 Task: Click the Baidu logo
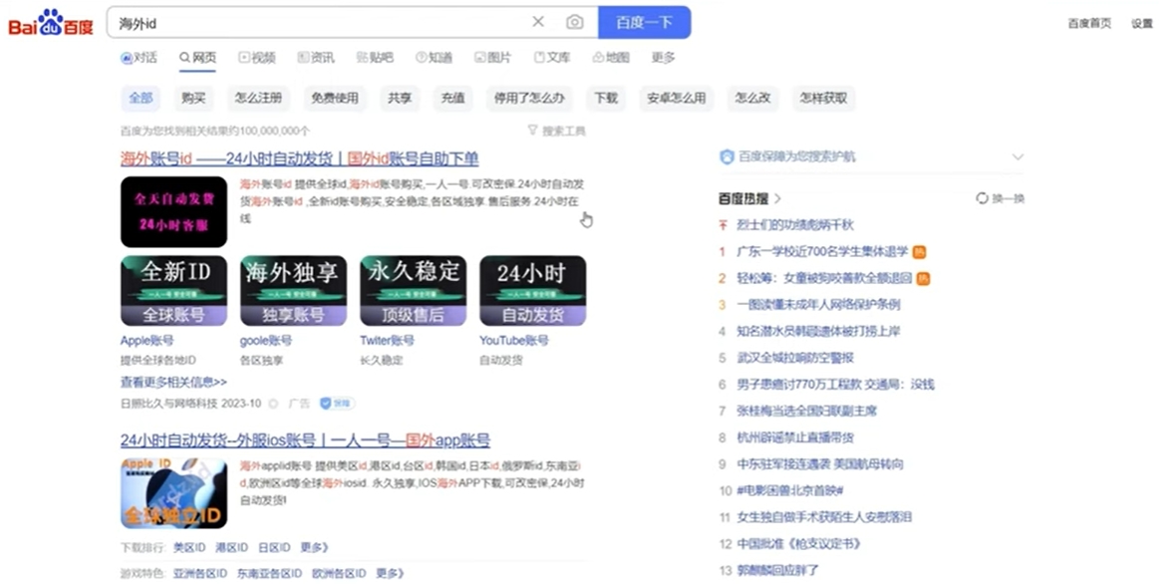tap(50, 22)
